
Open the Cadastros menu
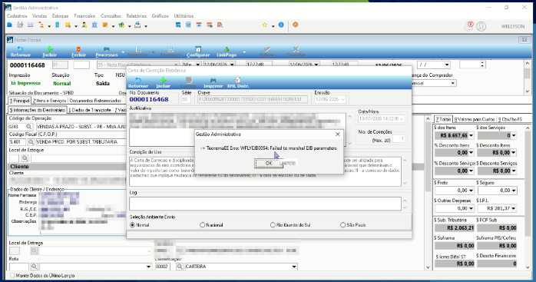(17, 15)
